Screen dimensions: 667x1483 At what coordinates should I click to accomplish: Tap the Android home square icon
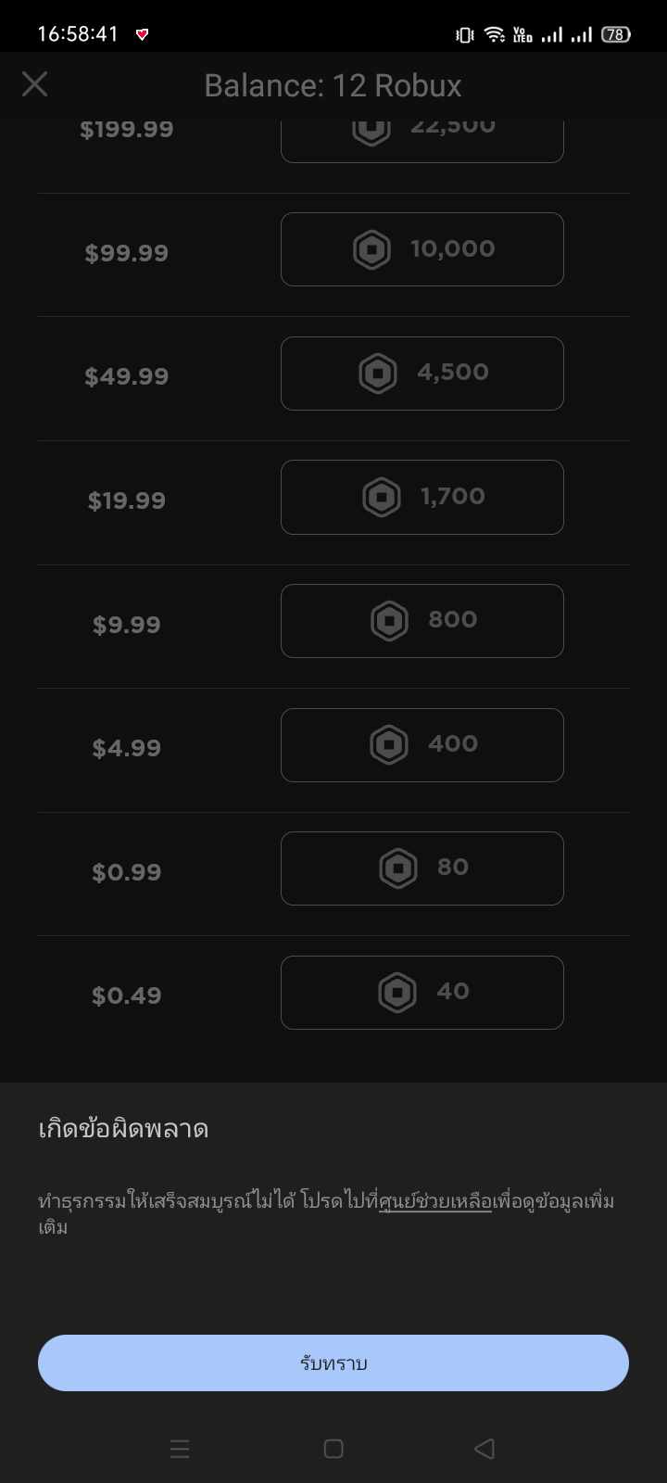point(333,1449)
